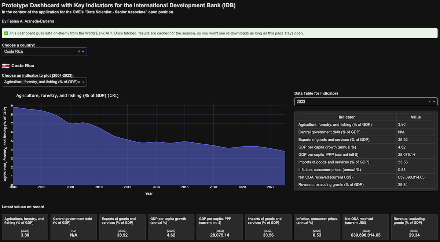
Task: Click the chart title text (CRI)
Action: (x=67, y=95)
